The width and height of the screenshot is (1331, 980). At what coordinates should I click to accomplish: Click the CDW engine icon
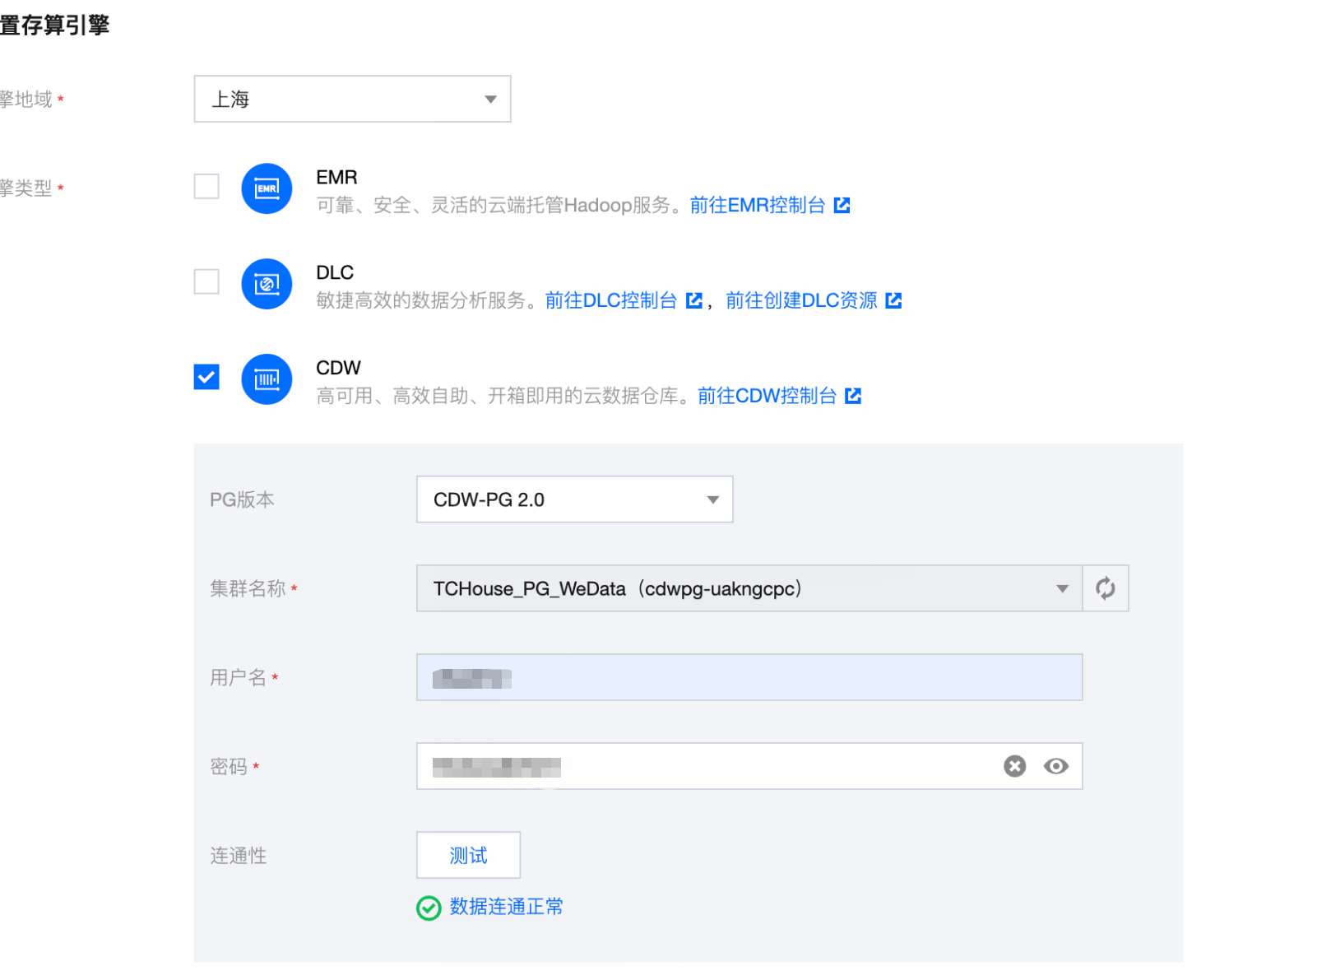pyautogui.click(x=267, y=379)
